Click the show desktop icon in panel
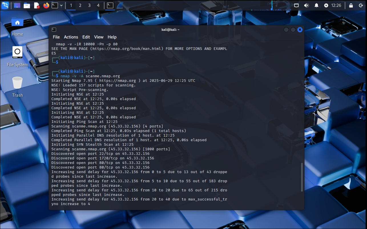Image resolution: width=367 pixels, height=229 pixels. coord(17,5)
